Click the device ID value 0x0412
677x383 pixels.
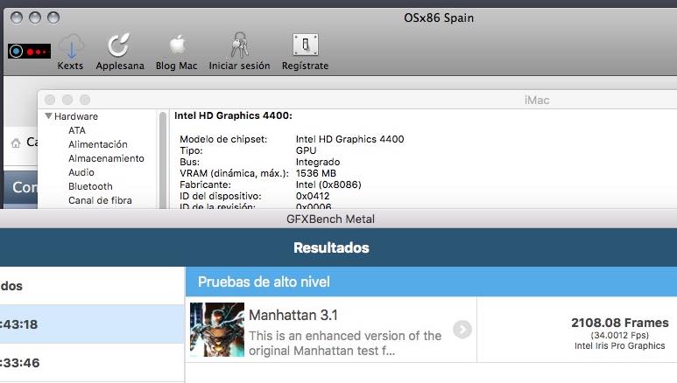[x=313, y=196]
